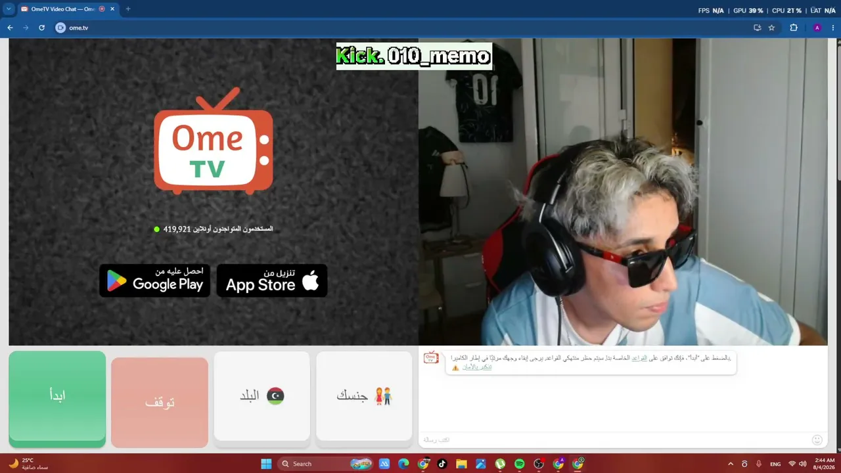Open the Chrome profile avatar
This screenshot has width=841, height=473.
point(817,28)
